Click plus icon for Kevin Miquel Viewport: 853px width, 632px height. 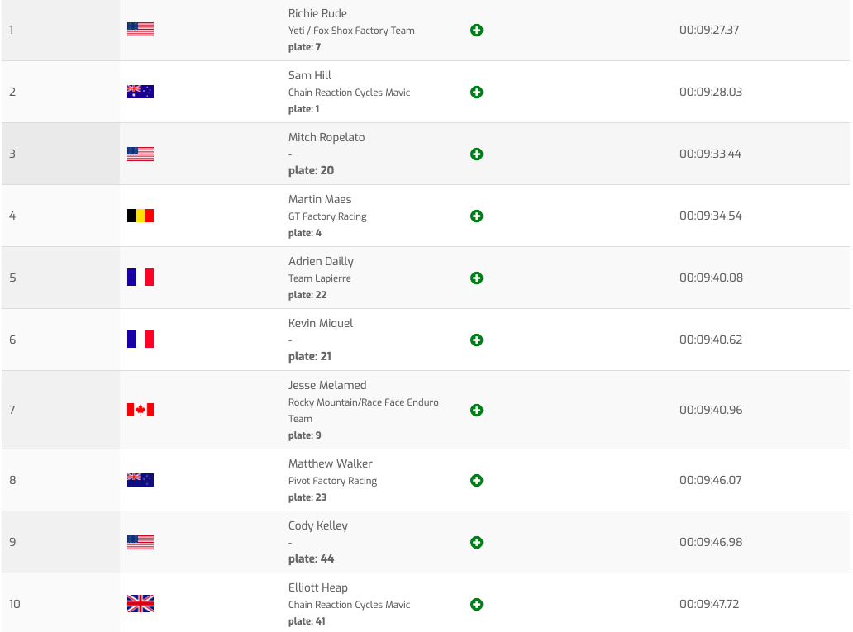pos(476,340)
